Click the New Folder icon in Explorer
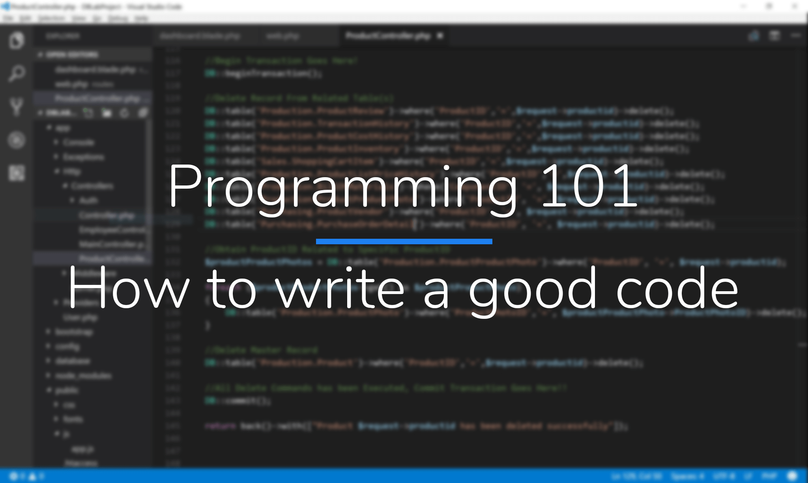This screenshot has width=808, height=483. pyautogui.click(x=106, y=113)
